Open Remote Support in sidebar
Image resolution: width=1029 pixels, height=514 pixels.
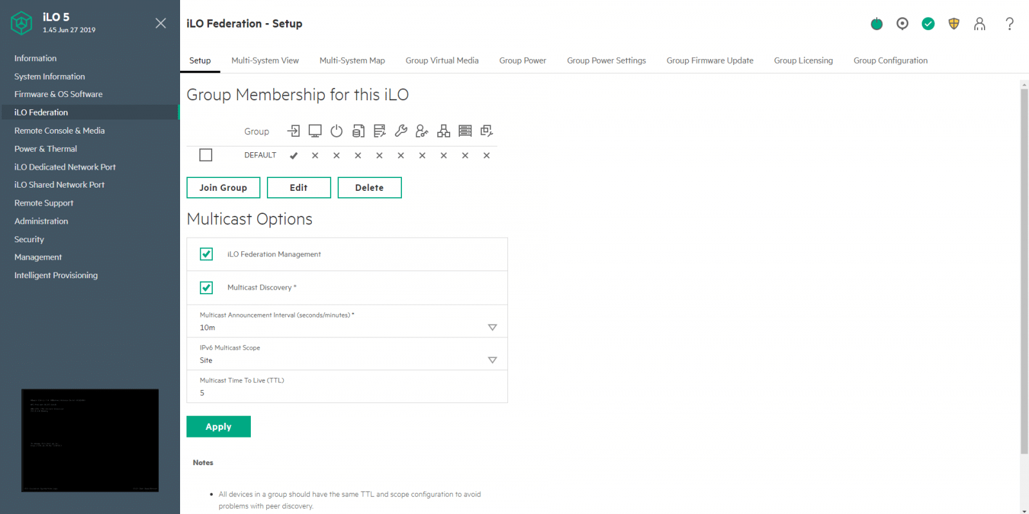point(44,203)
